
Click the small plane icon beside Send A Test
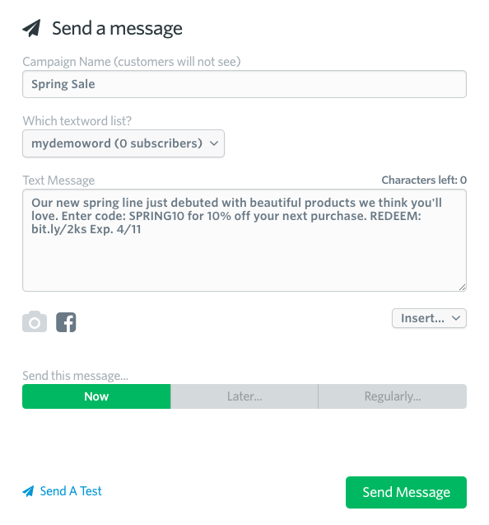28,491
